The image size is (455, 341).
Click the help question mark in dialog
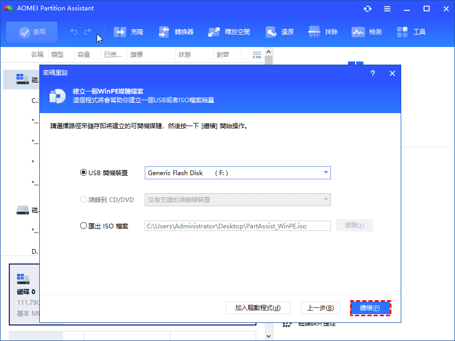tap(373, 74)
